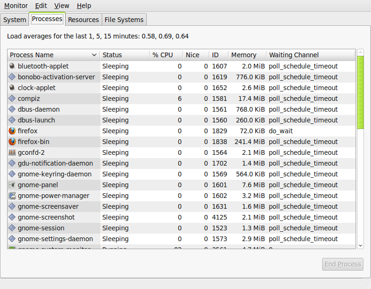Select the gnome-session process name
Screen dimensions: 371x289
41,228
